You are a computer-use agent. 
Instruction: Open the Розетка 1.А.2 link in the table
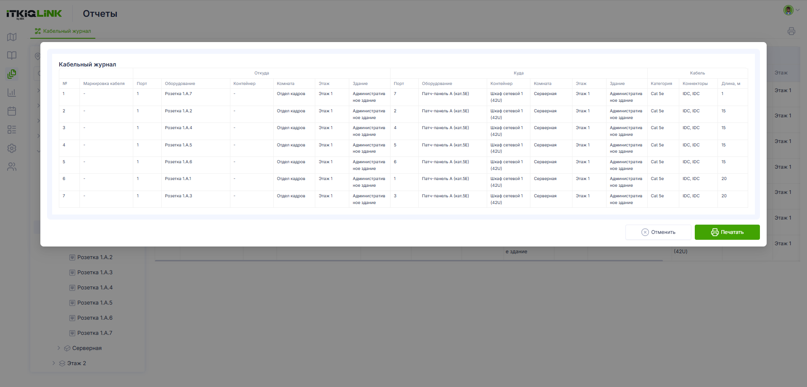tap(178, 111)
